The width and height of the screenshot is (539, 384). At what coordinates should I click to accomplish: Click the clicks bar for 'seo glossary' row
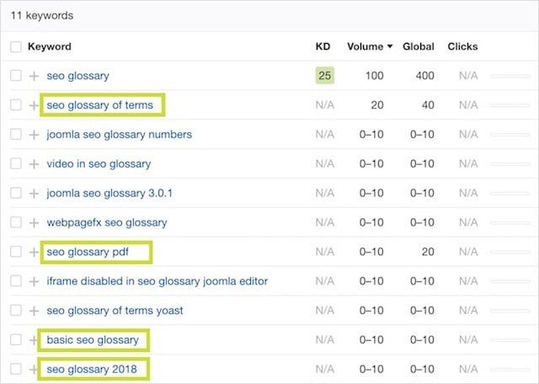coord(510,77)
